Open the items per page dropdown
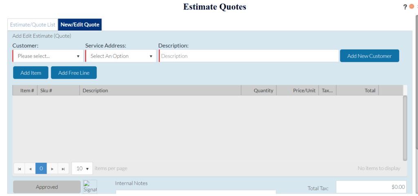The width and height of the screenshot is (418, 196). coord(82,168)
